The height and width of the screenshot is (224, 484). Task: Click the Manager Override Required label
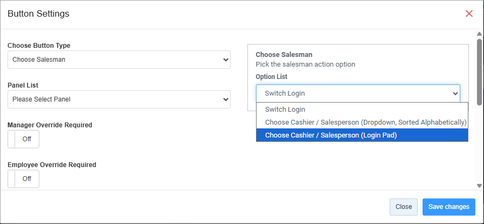50,125
